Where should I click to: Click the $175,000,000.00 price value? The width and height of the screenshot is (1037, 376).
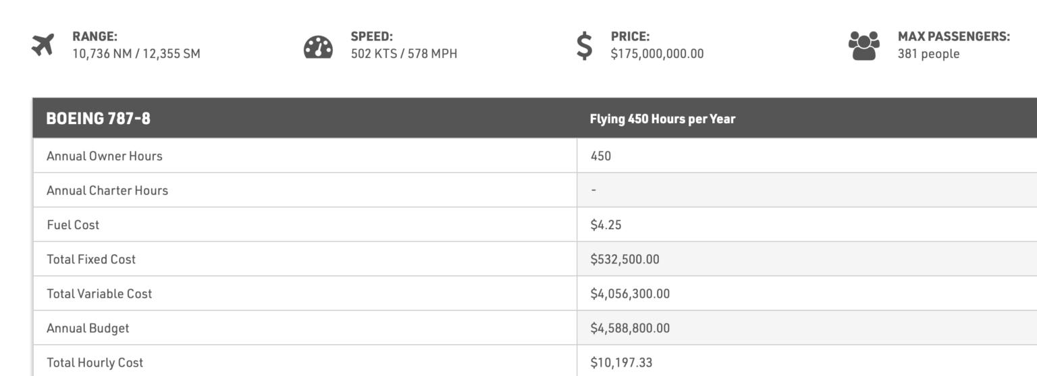(x=657, y=54)
